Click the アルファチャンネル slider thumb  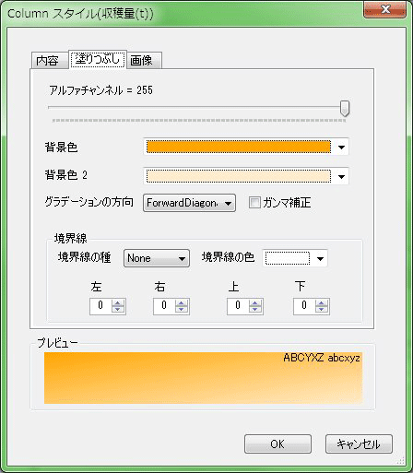pos(345,108)
